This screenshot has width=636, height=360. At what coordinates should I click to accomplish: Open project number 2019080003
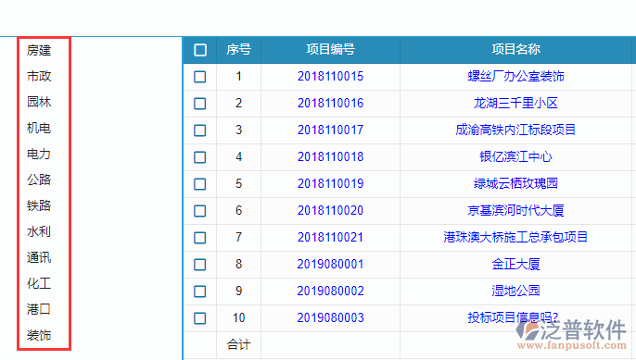(331, 317)
